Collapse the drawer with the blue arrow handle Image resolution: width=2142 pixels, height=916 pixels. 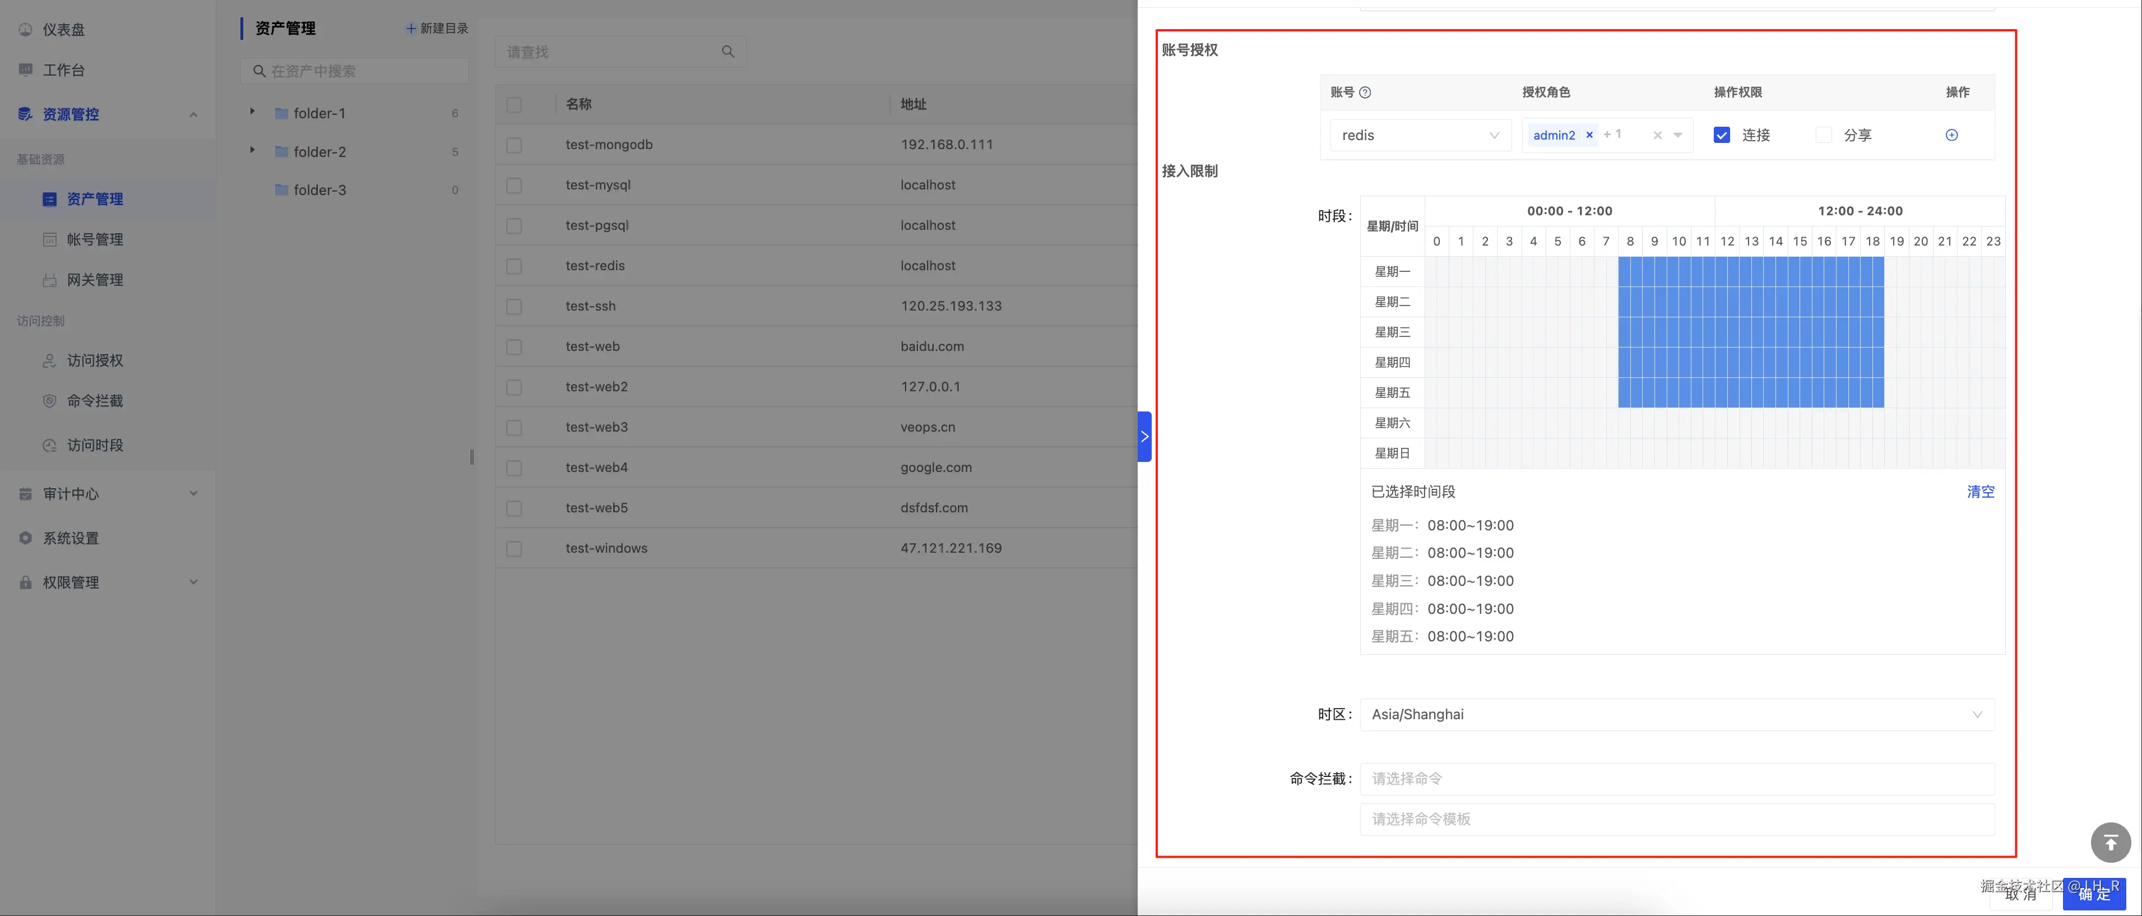1144,436
